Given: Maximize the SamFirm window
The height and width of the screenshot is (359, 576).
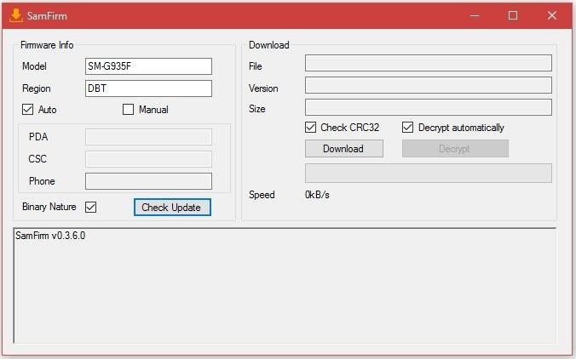Looking at the screenshot, I should [x=513, y=15].
